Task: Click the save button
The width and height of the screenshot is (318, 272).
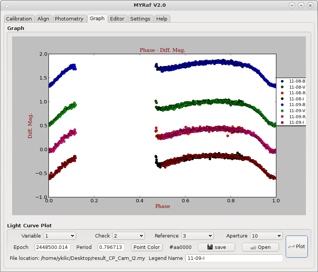Action: [217, 247]
